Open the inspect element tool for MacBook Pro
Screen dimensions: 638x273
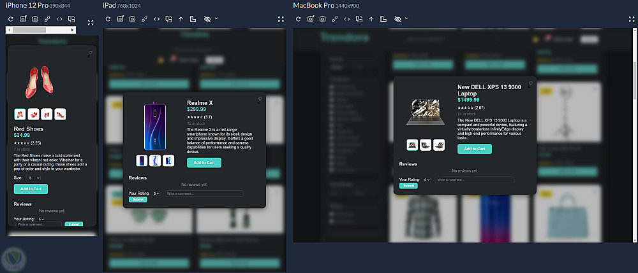(x=334, y=19)
